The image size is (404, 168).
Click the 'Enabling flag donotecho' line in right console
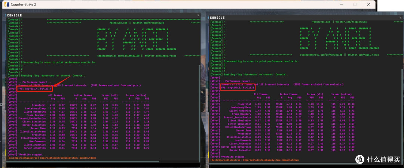[249, 74]
